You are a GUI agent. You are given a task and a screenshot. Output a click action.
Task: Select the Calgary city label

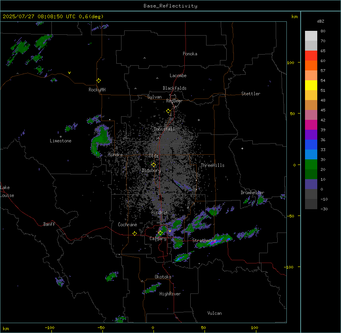tap(158, 238)
